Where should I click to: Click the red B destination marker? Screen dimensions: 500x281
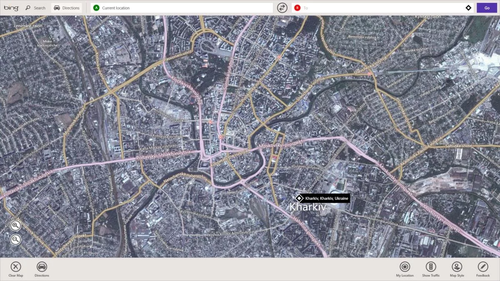(297, 8)
